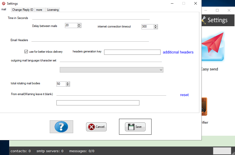Switch to the Change Reply ID tab
This screenshot has height=155, width=235.
23,10
